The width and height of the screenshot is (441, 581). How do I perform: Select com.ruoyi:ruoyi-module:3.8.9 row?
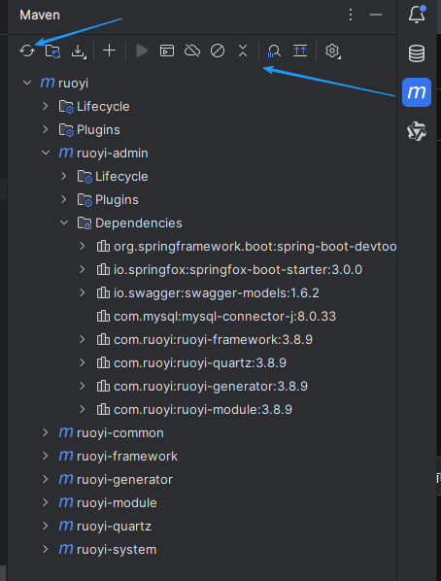coord(202,410)
